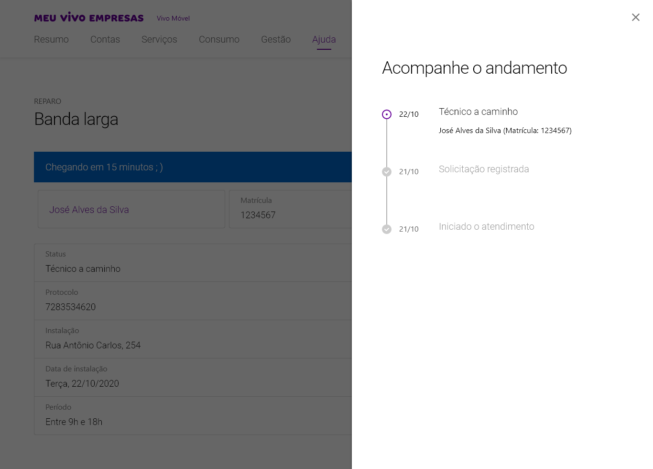Click the Solicitação registrada step
The height and width of the screenshot is (469, 653).
coord(484,169)
